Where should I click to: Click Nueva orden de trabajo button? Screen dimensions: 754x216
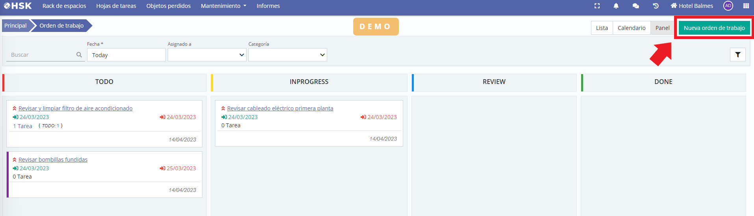(x=714, y=28)
